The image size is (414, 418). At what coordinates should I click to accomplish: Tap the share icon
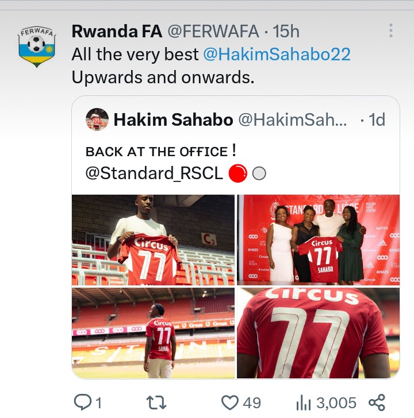pos(377,402)
